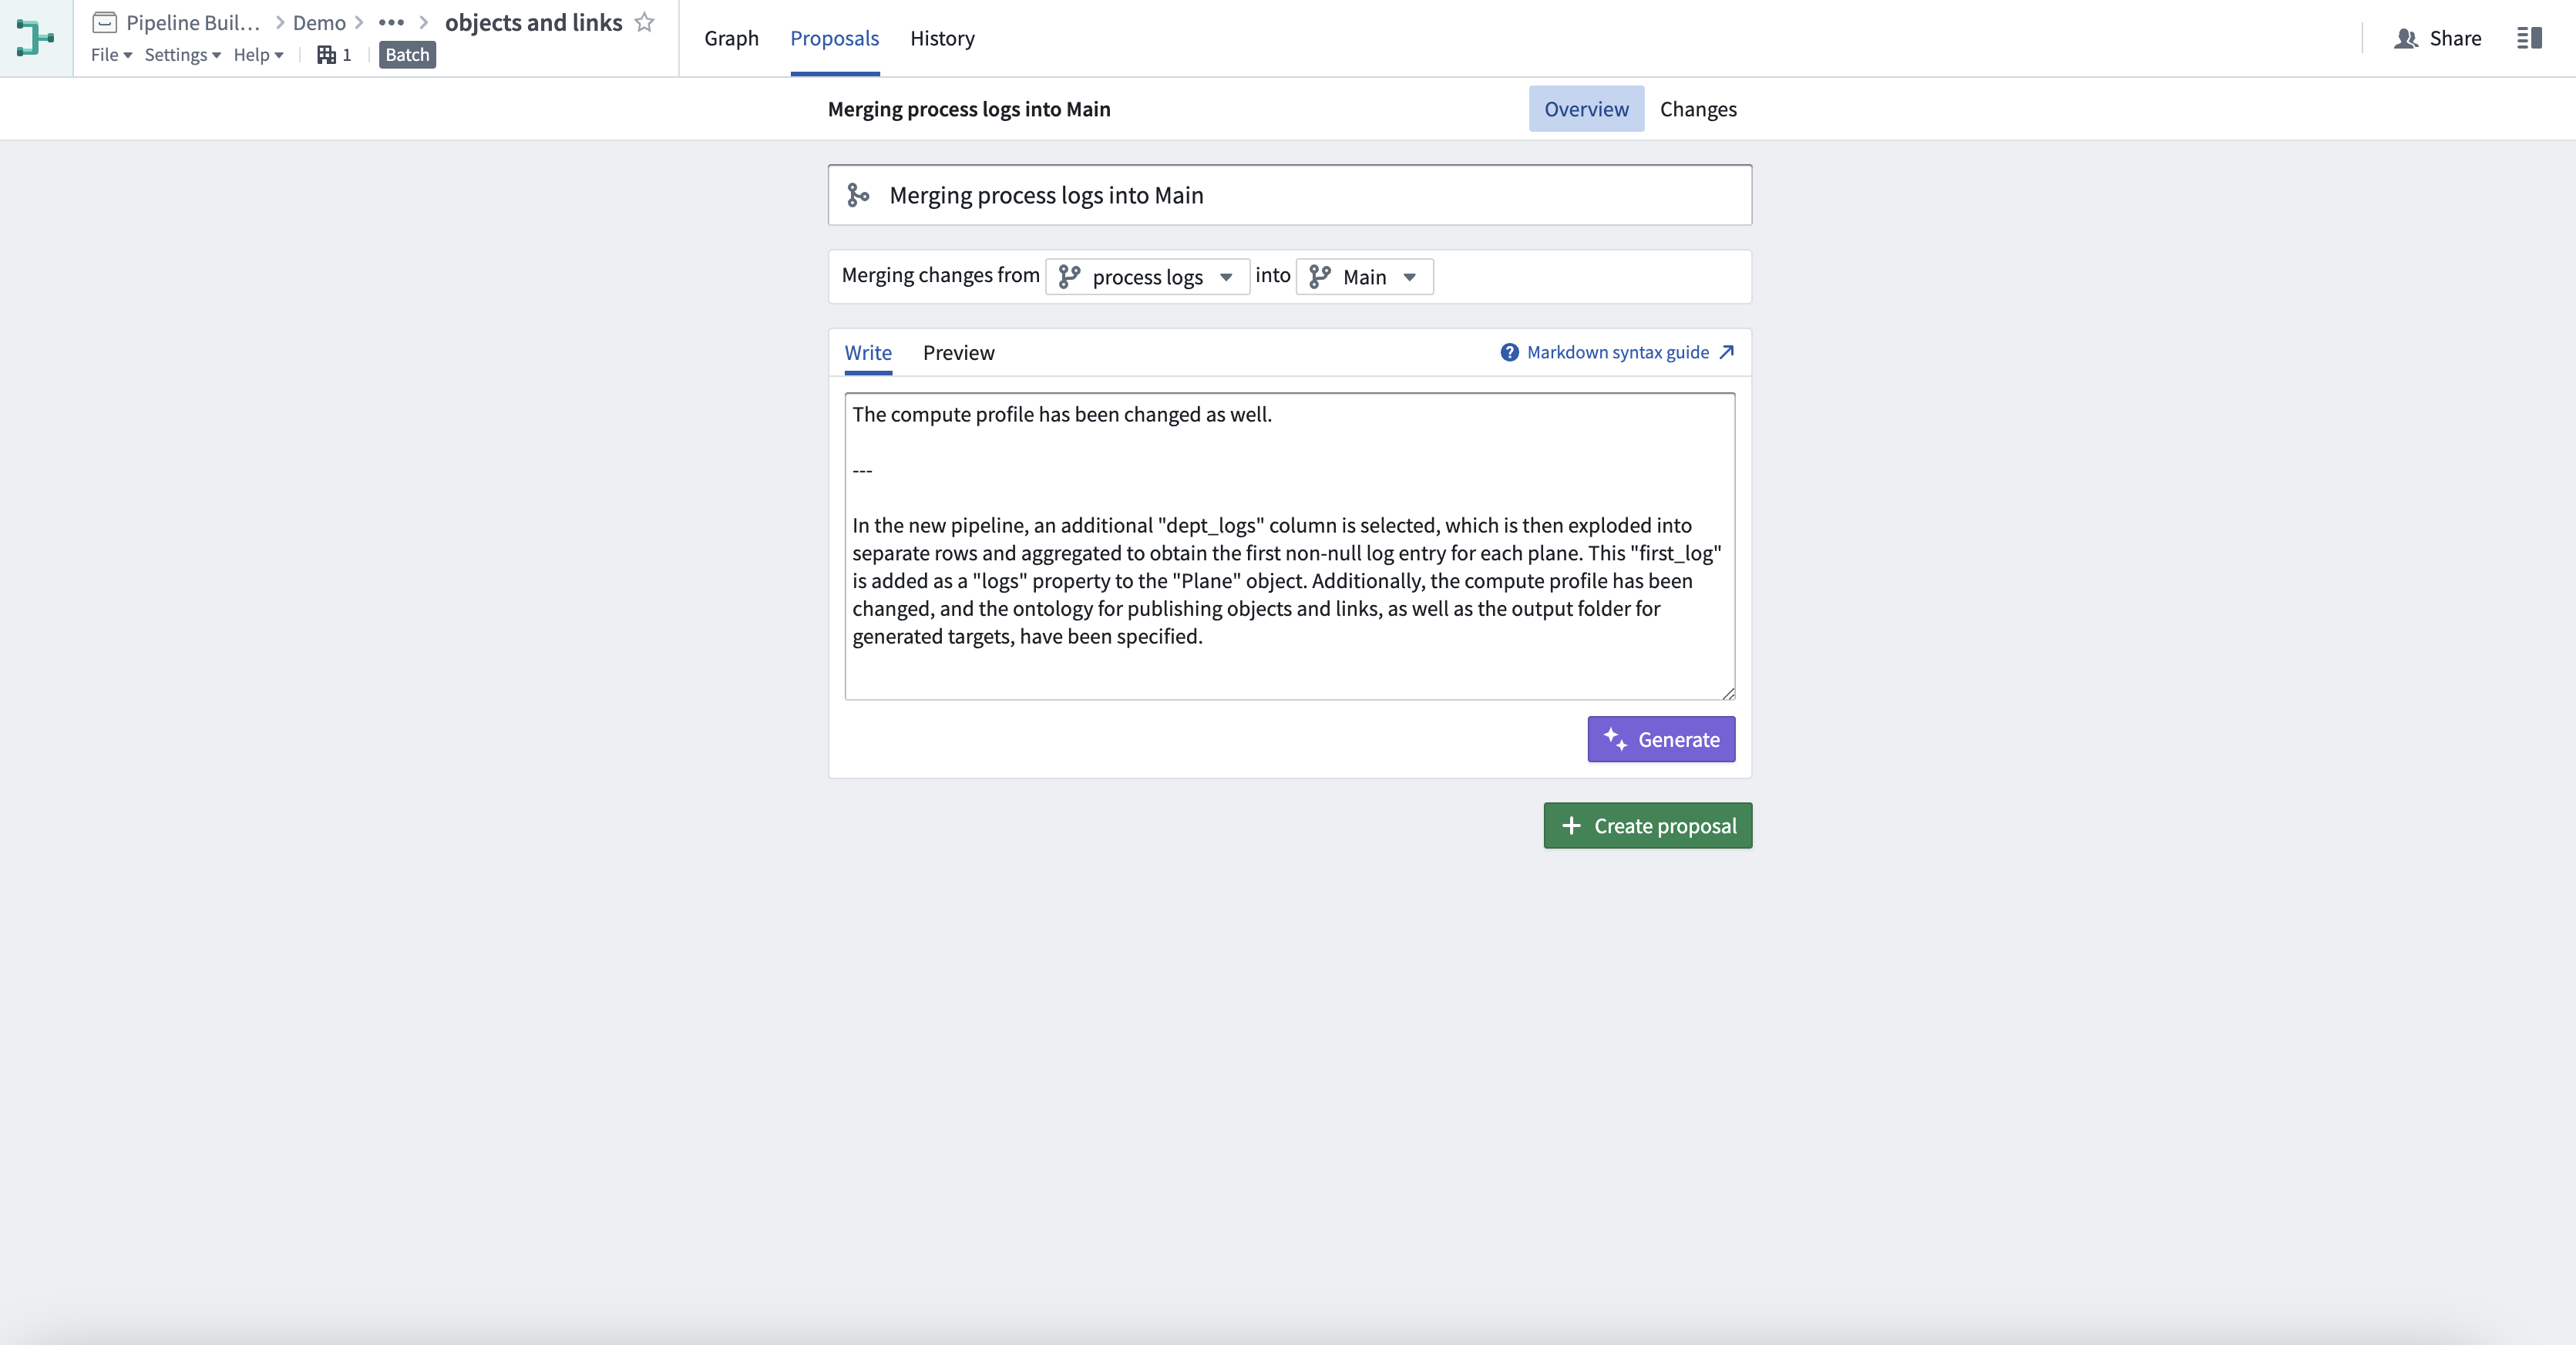Click the organization building icon labeled 1
The image size is (2576, 1345).
tap(334, 55)
